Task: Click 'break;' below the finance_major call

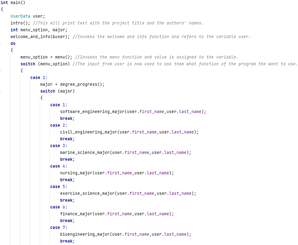Action: tap(68, 221)
